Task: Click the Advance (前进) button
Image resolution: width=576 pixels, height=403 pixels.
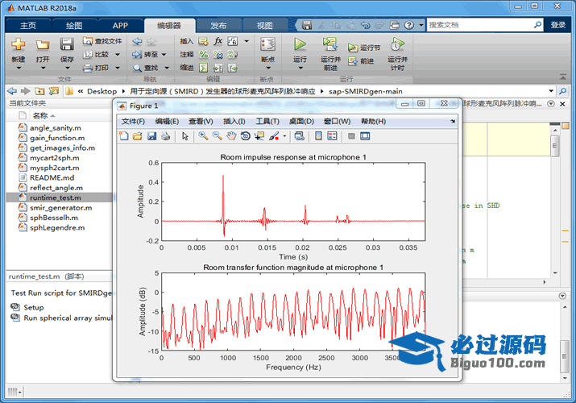Action: click(x=361, y=61)
